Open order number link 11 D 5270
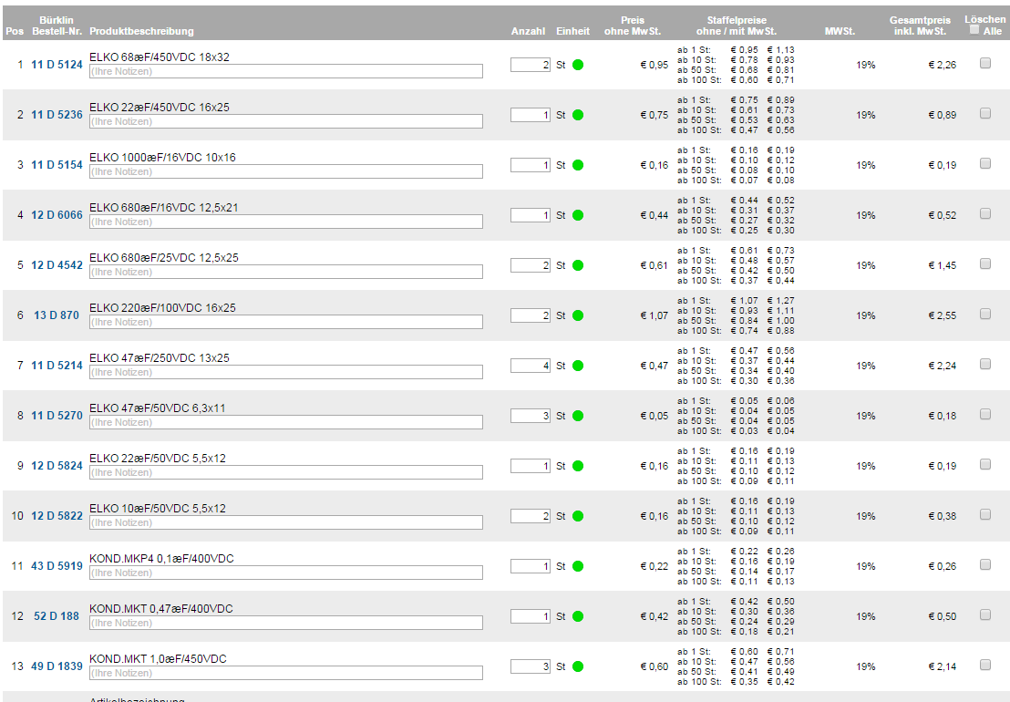The height and width of the screenshot is (702, 1010). (57, 416)
